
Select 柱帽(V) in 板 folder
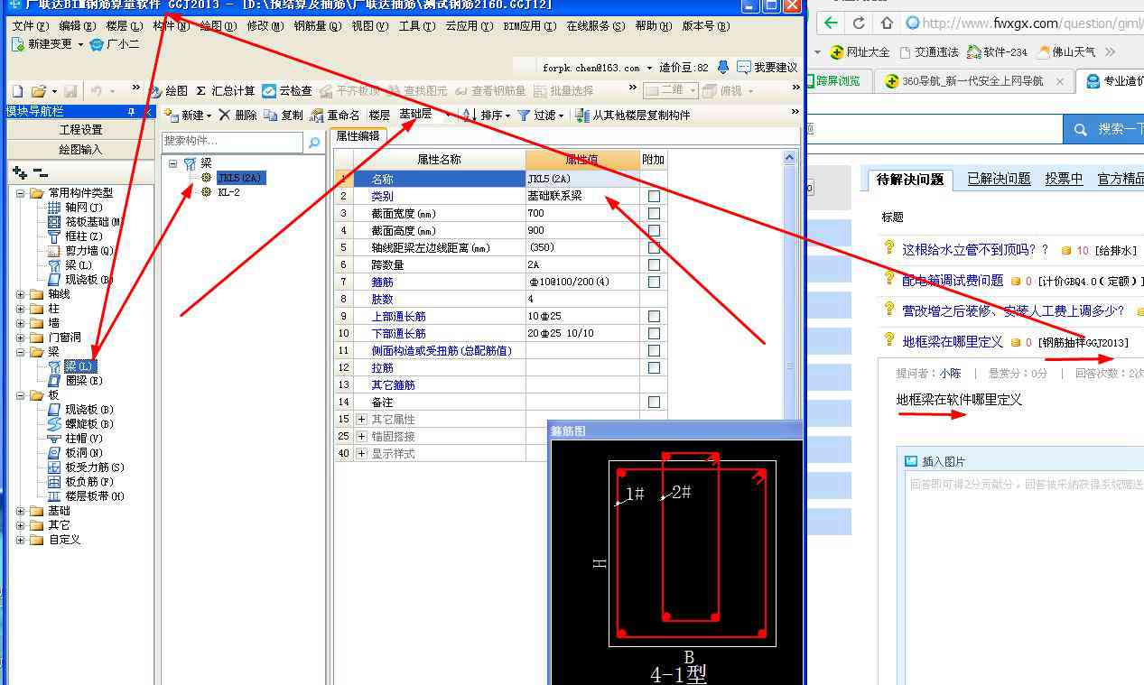(x=75, y=439)
